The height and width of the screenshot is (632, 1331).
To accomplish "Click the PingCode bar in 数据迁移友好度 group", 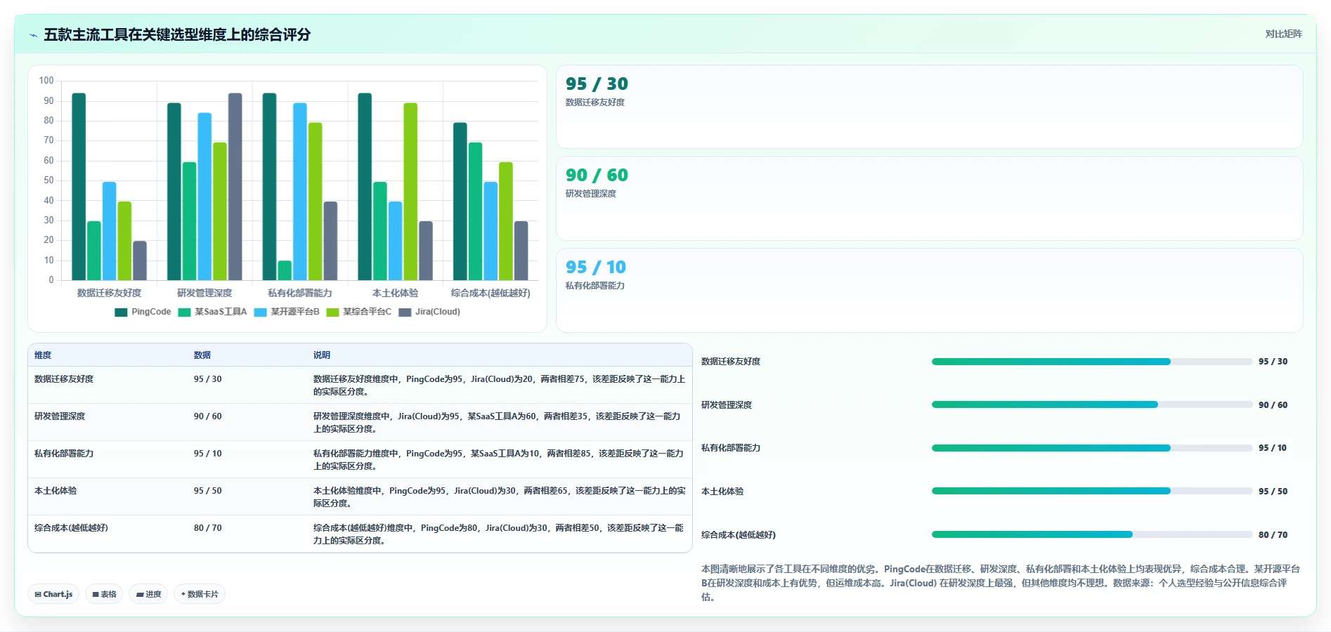I will 79,187.
